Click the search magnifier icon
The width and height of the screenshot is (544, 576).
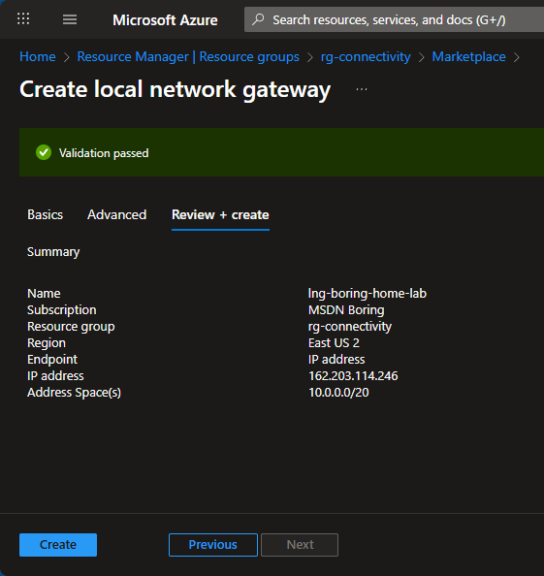(x=258, y=19)
